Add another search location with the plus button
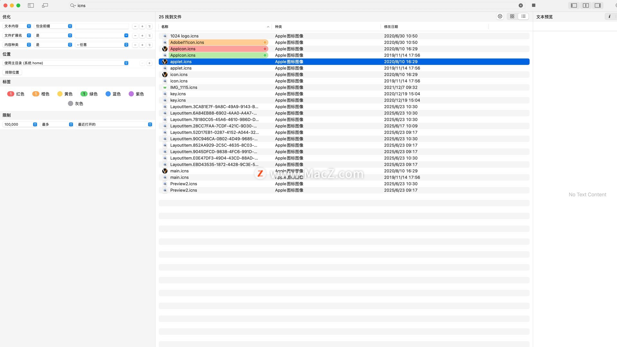The height and width of the screenshot is (347, 617). [x=149, y=63]
